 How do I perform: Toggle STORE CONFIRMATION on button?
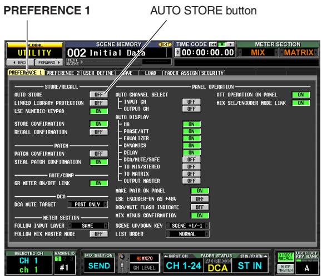click(98, 124)
